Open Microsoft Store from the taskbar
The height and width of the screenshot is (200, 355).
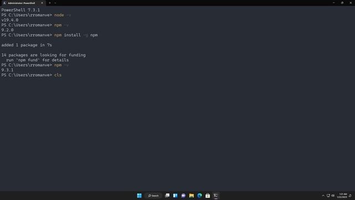pyautogui.click(x=207, y=196)
